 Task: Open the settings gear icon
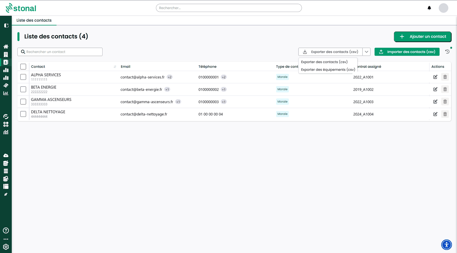tap(6, 247)
